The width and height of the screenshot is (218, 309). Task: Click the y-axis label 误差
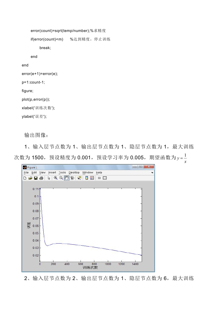(x=29, y=225)
